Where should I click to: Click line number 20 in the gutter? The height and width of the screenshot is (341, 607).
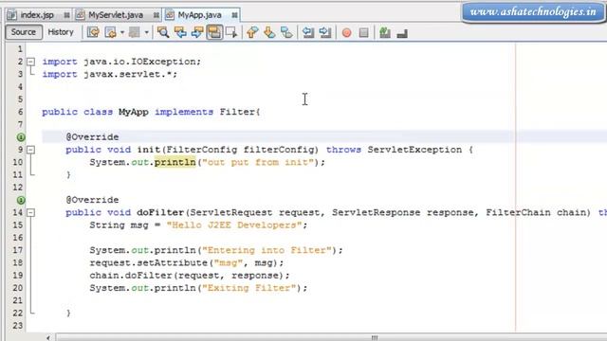[x=18, y=288]
